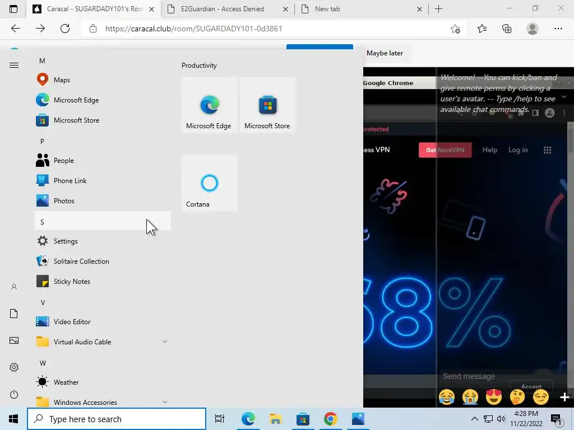Open Documents from the Start sidebar

[14, 314]
